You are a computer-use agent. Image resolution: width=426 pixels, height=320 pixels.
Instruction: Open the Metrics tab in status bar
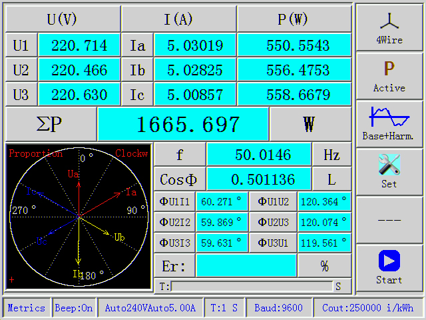click(x=27, y=308)
